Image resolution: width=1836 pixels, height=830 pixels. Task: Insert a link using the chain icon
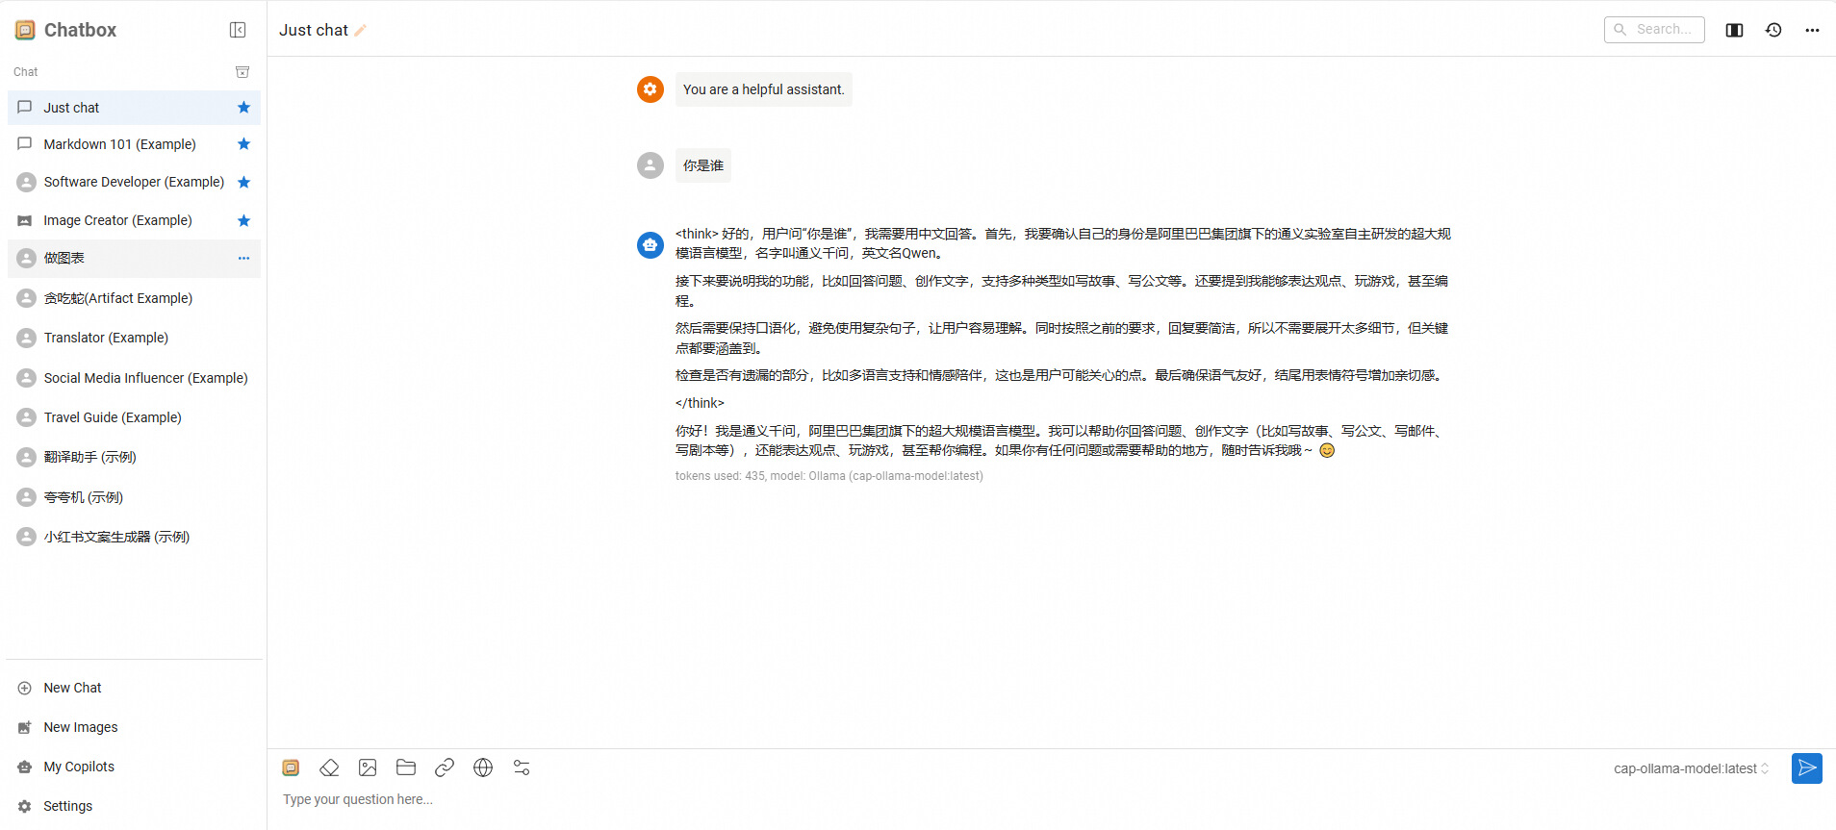point(445,767)
